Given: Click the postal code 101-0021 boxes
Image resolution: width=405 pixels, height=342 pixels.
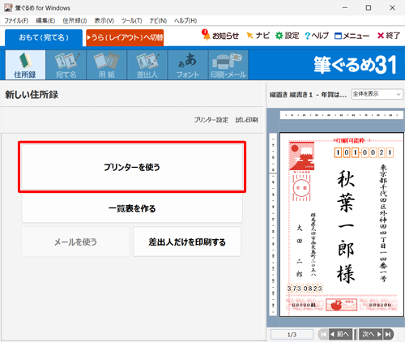Looking at the screenshot, I should (364, 153).
